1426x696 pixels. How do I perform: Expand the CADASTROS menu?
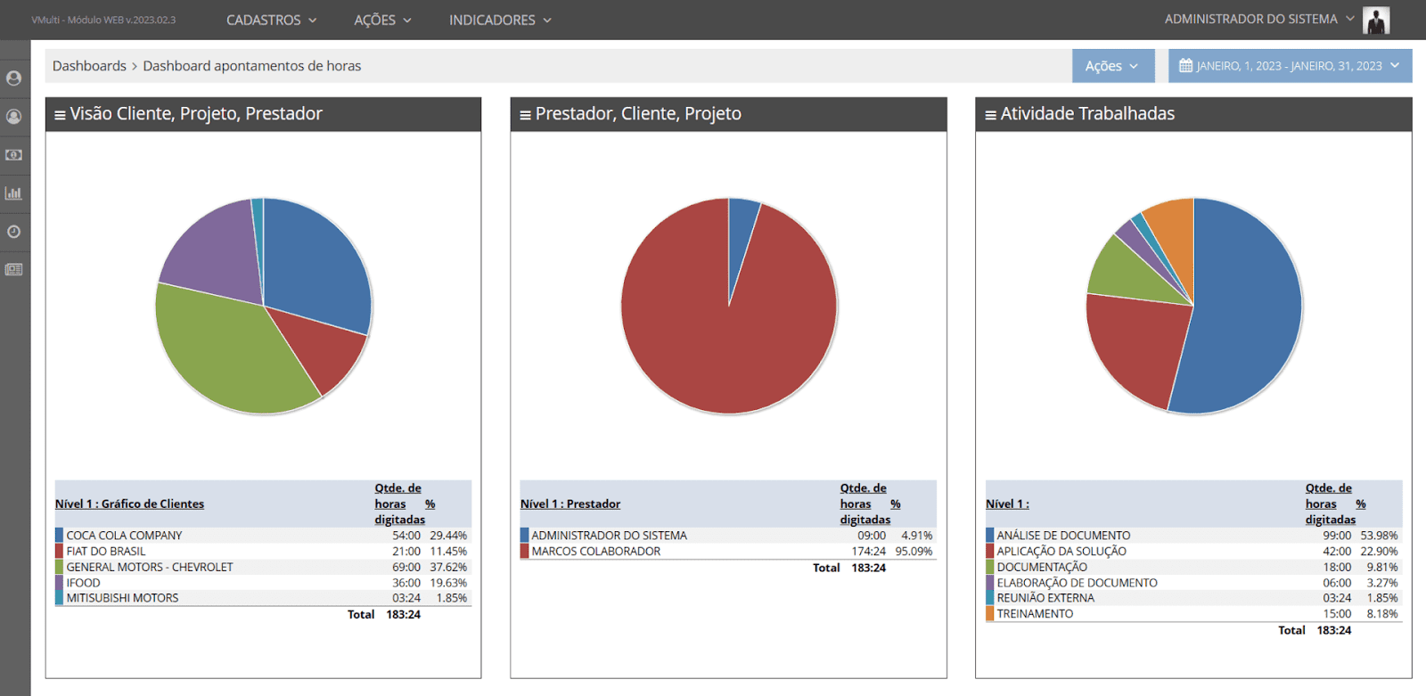(271, 20)
